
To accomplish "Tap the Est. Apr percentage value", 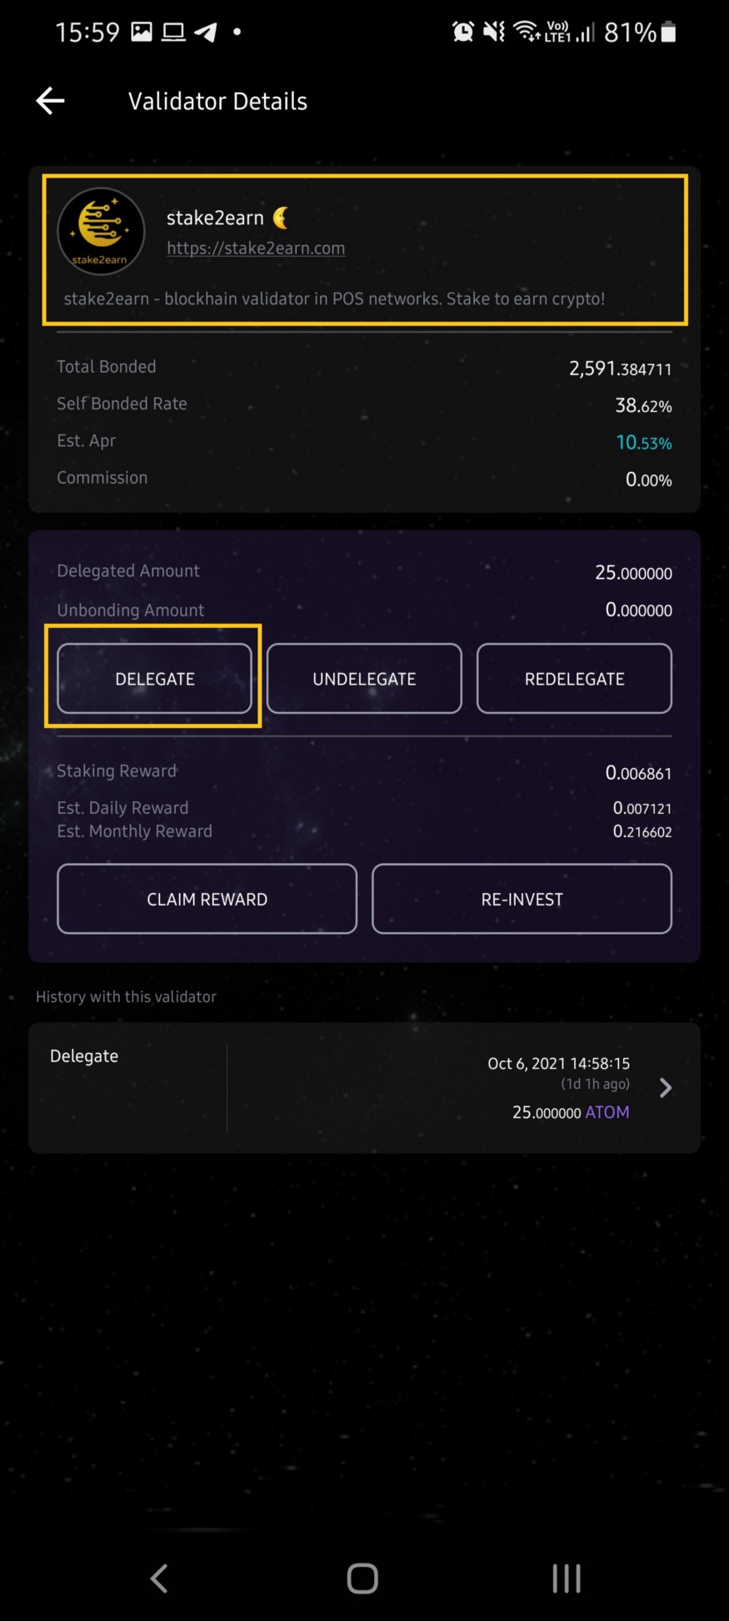I will click(643, 442).
